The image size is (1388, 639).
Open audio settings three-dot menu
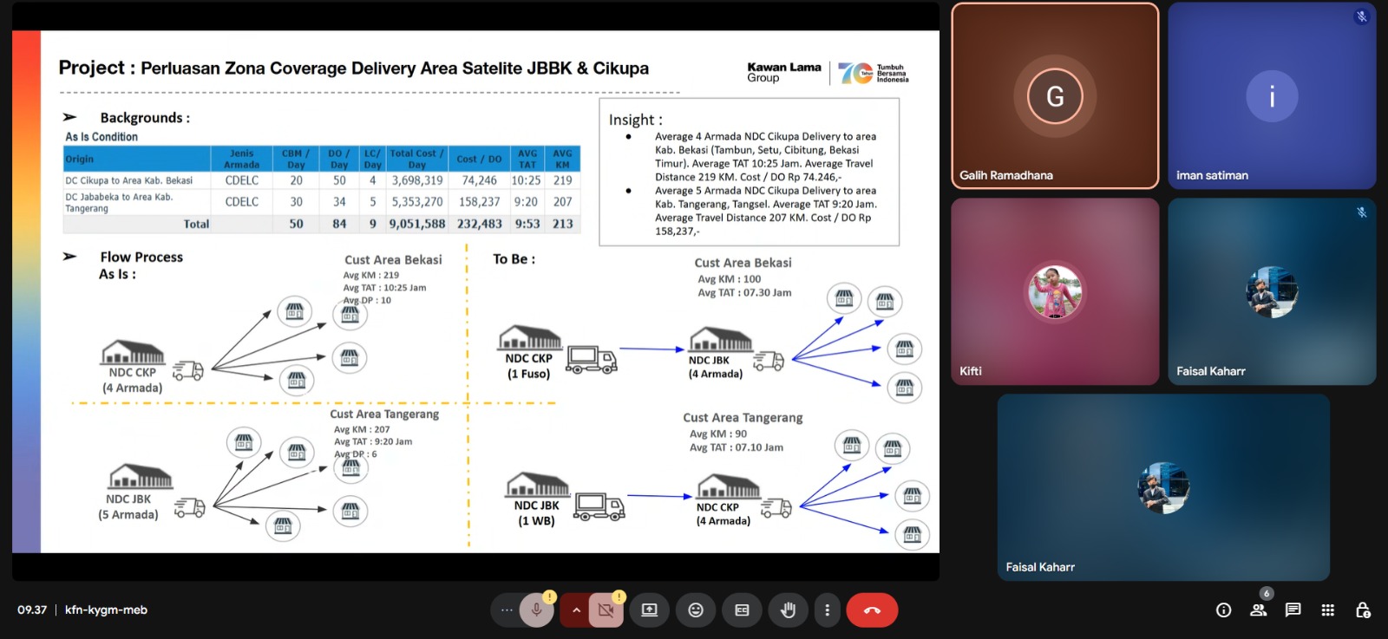coord(507,610)
